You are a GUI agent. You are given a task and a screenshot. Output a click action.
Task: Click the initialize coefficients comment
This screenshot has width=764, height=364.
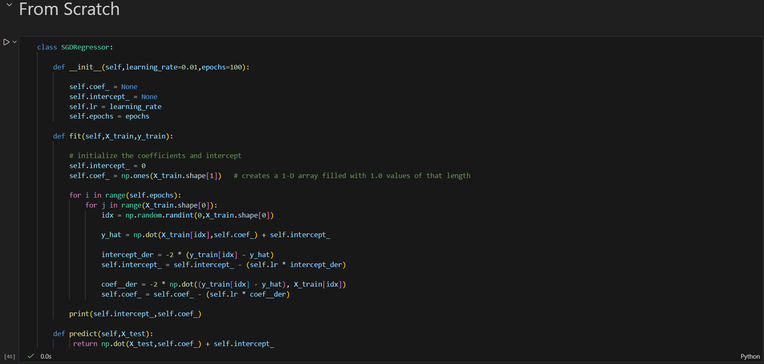(155, 156)
